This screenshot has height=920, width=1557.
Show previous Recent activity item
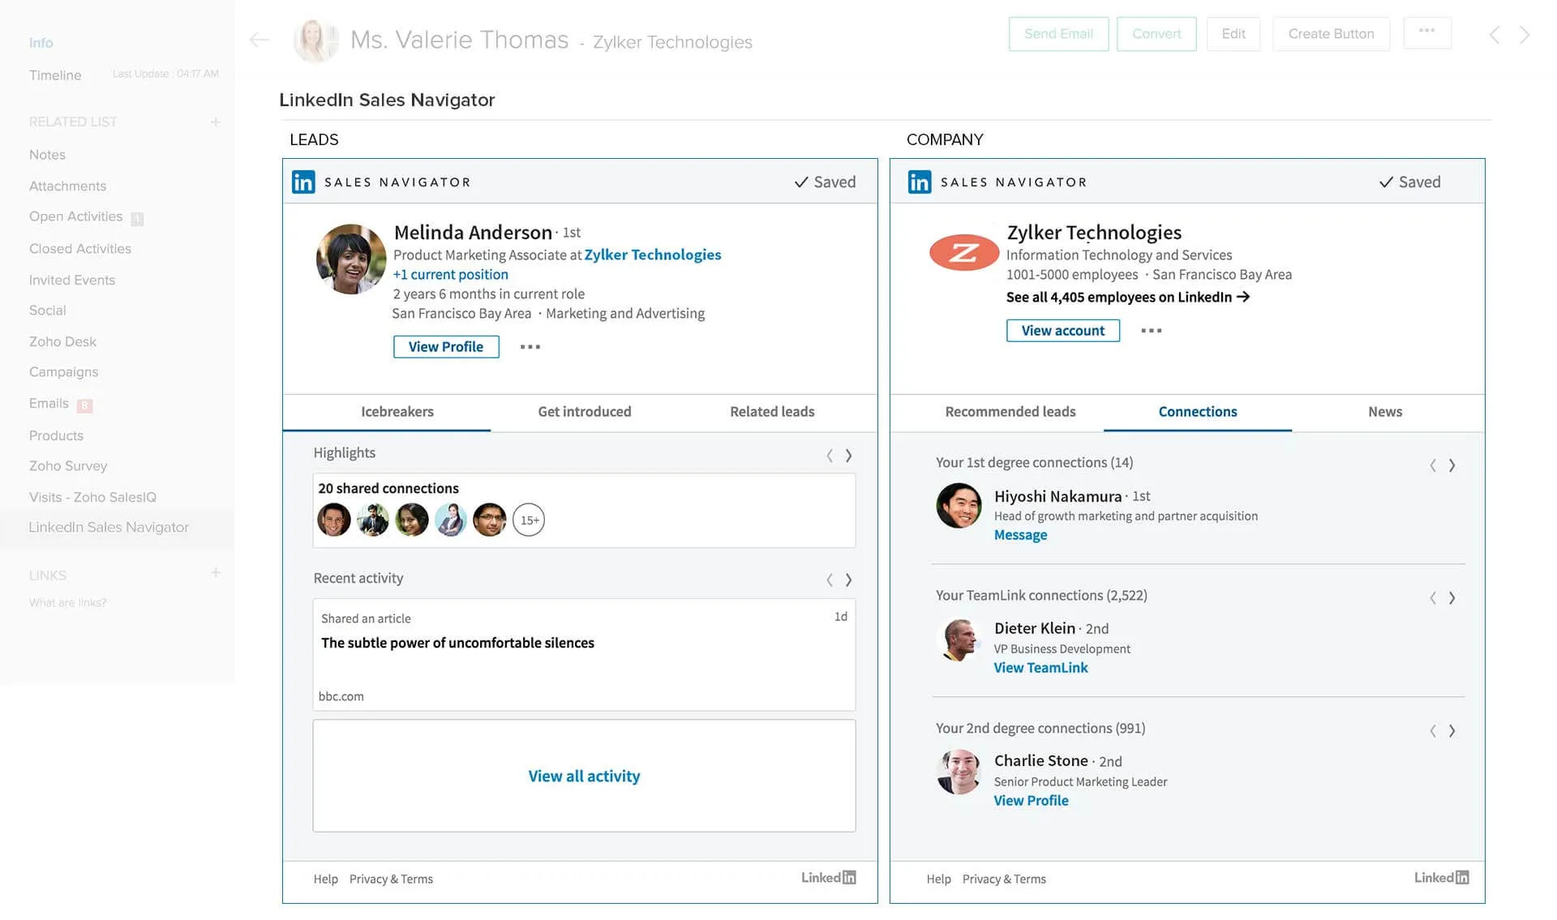coord(830,580)
